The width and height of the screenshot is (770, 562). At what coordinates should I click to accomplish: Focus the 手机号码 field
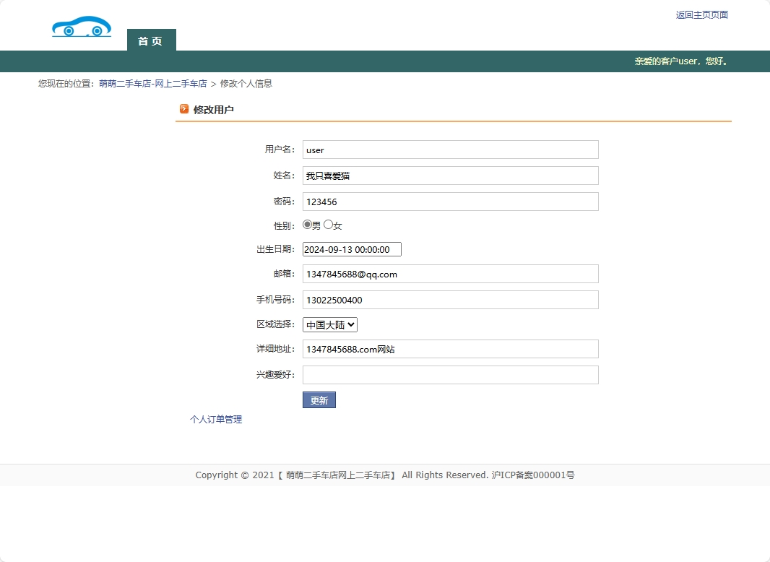click(x=450, y=300)
